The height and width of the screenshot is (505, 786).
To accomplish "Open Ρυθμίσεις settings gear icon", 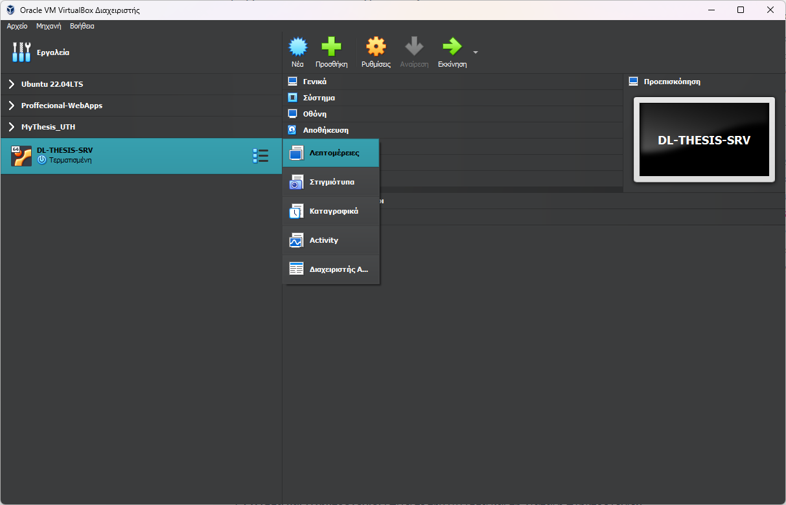I will [376, 47].
